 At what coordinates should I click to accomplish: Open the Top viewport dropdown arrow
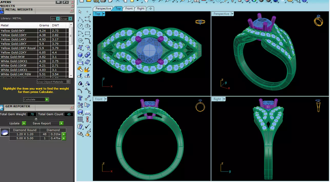click(x=104, y=14)
